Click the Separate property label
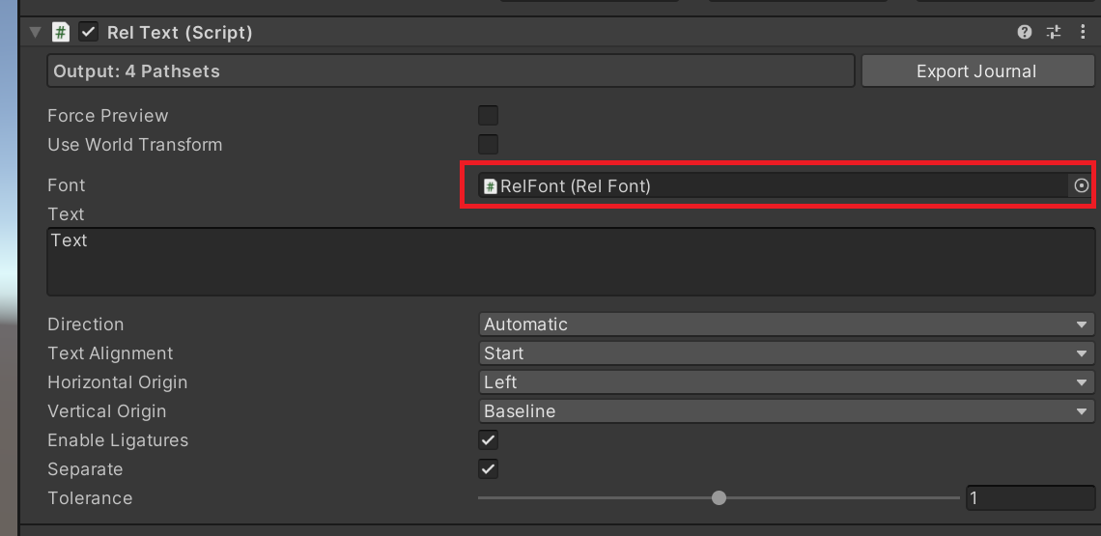 tap(85, 469)
